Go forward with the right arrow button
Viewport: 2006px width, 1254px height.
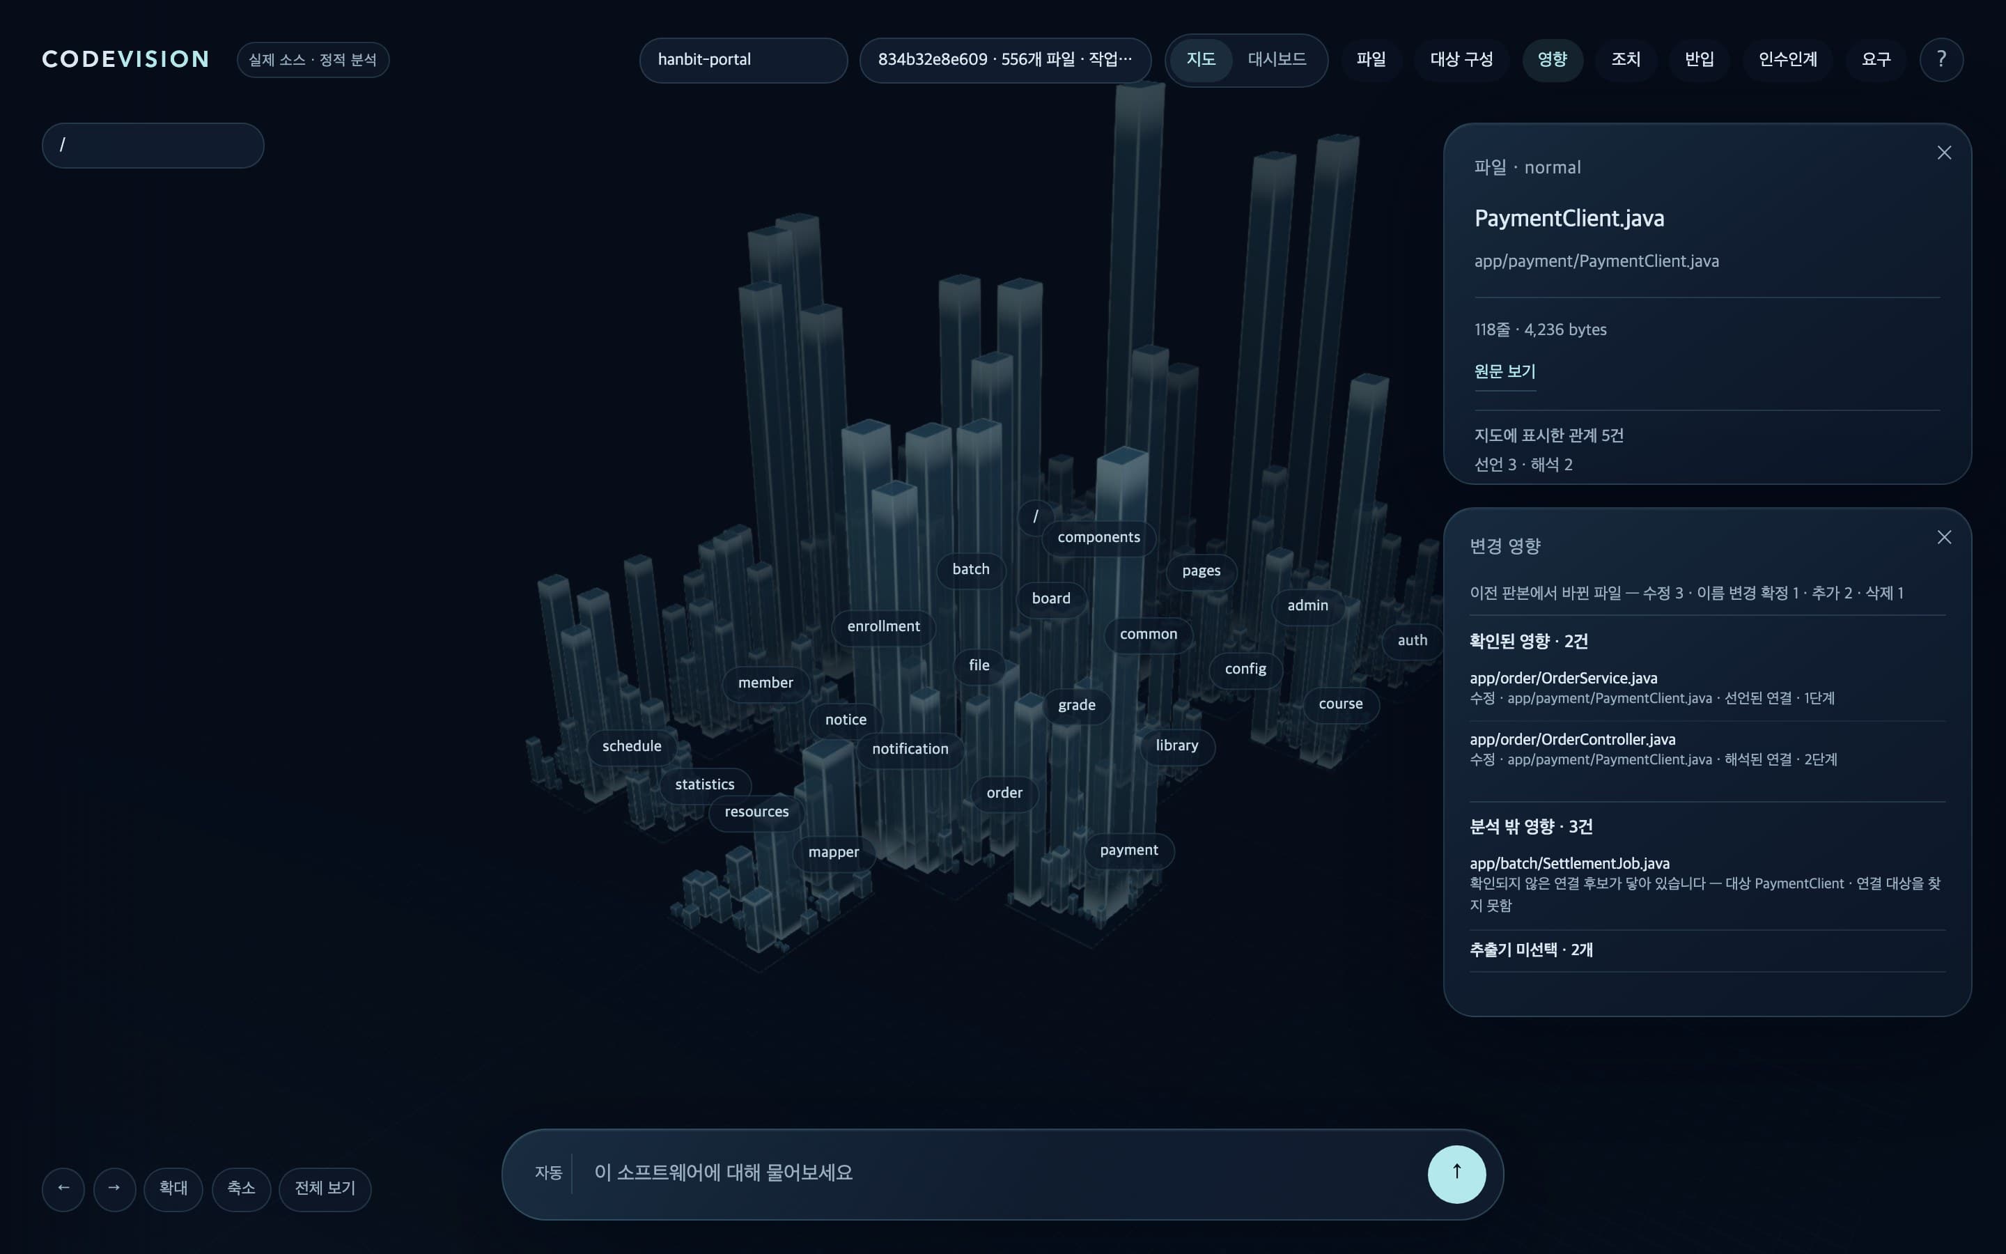114,1189
